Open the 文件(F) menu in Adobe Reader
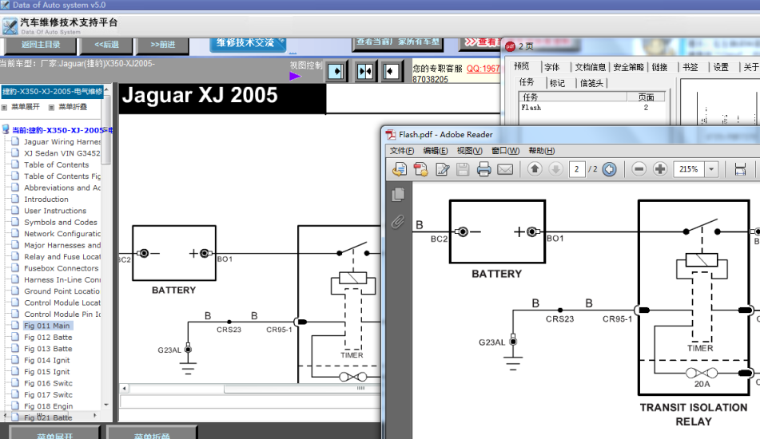The height and width of the screenshot is (439, 760). pyautogui.click(x=401, y=151)
